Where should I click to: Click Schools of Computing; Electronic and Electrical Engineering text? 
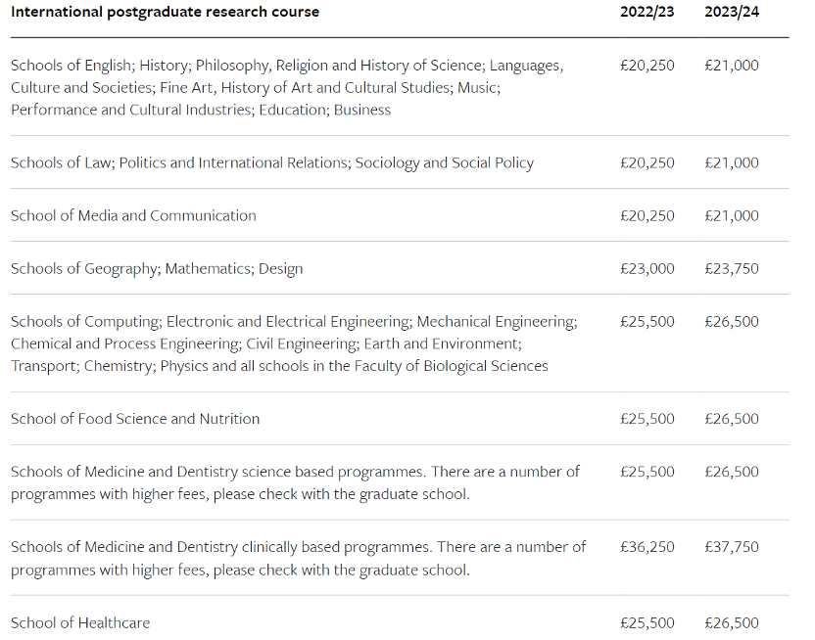[294, 321]
